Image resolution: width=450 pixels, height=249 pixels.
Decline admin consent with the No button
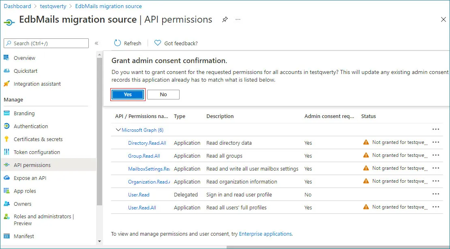163,95
